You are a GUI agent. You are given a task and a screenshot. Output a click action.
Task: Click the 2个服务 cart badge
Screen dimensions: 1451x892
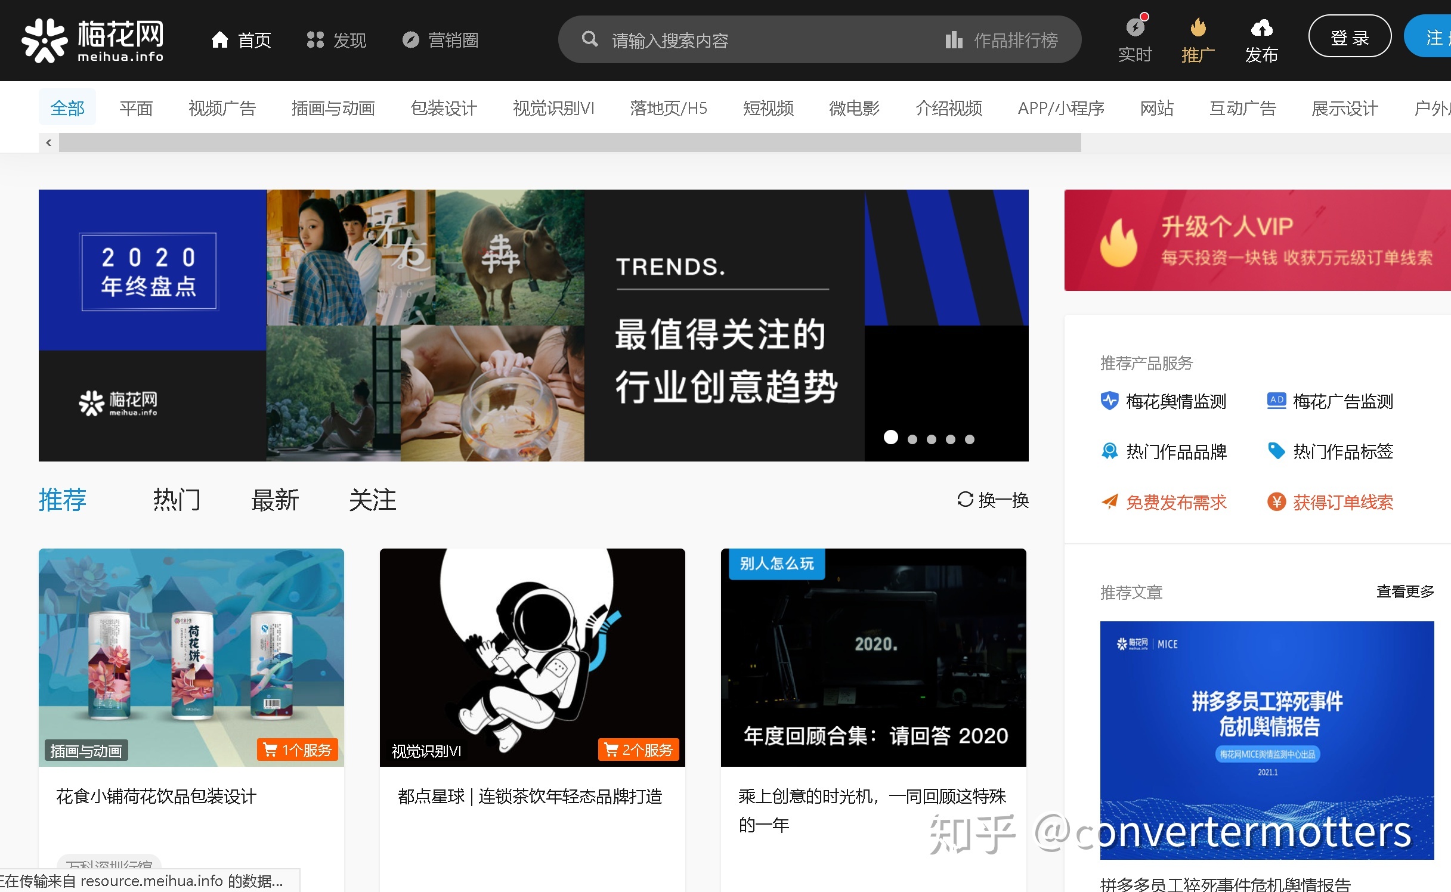pos(638,749)
